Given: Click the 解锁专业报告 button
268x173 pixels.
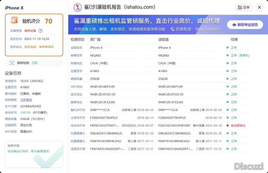Looking at the screenshot, I should click(245, 25).
